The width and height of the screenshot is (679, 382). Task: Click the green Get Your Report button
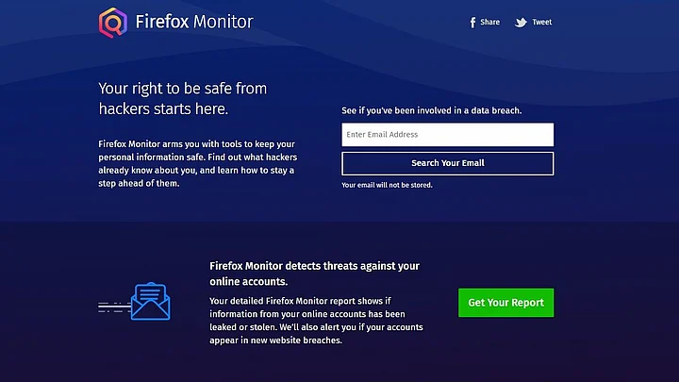(505, 303)
